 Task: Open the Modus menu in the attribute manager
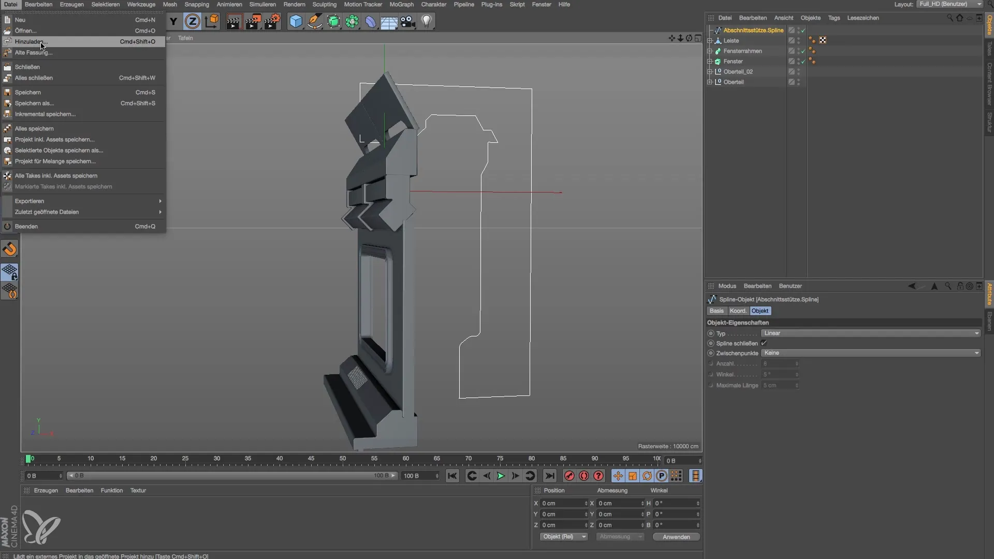[727, 286]
